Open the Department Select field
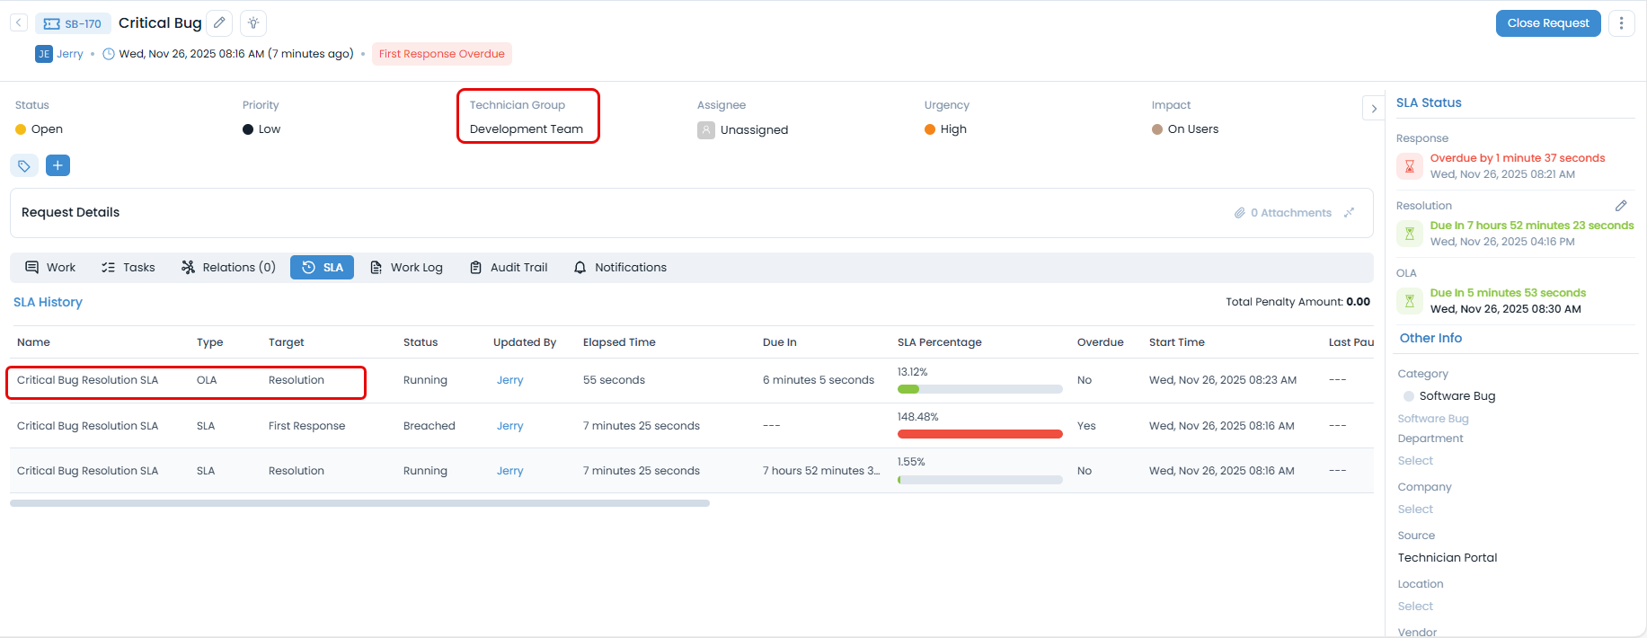Screen dimensions: 1647x638 click(x=1415, y=461)
